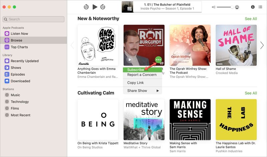This screenshot has width=267, height=157.
Task: Open Episodes in the Library
Action: (x=33, y=74)
